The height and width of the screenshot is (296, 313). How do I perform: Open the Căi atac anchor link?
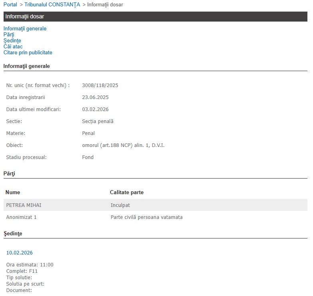(x=13, y=47)
